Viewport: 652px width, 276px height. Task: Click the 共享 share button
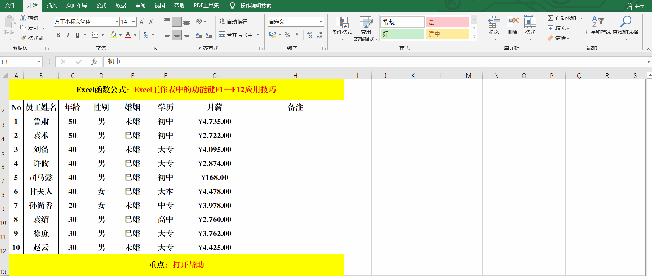pos(636,6)
